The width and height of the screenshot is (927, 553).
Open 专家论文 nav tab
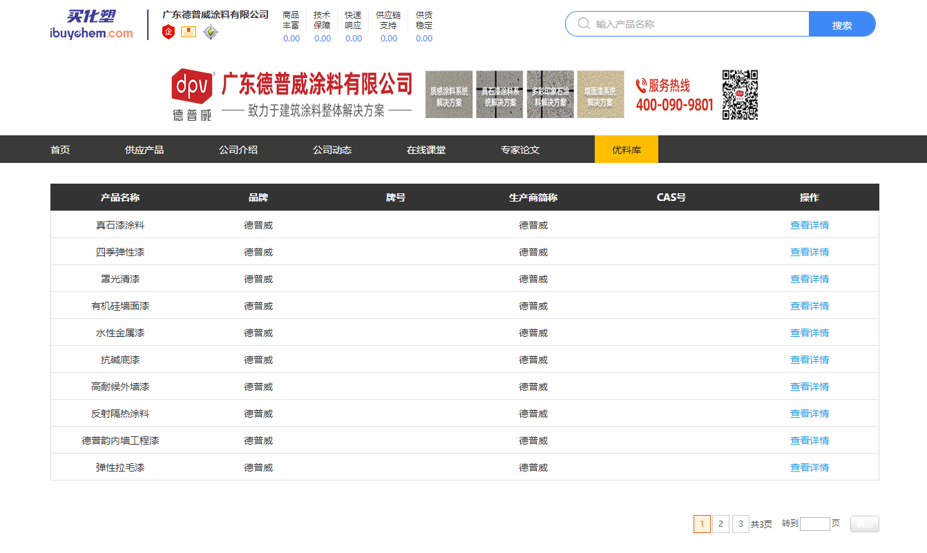coord(520,150)
